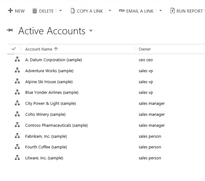The image size is (205, 181).
Task: Click the plus icon for New
Action: point(10,11)
